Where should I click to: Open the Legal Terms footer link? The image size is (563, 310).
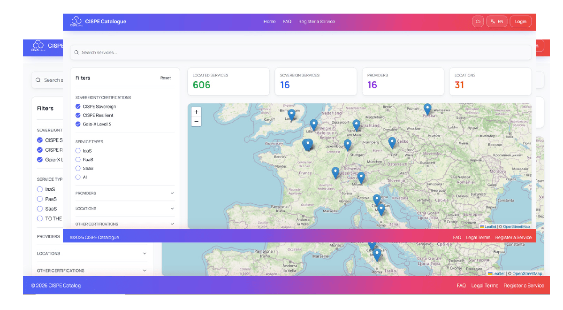[x=478, y=238]
